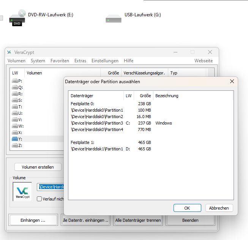Click the volume path input field
The width and height of the screenshot is (248, 240).
51,187
